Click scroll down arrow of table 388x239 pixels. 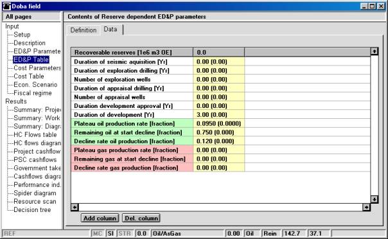[x=374, y=199]
